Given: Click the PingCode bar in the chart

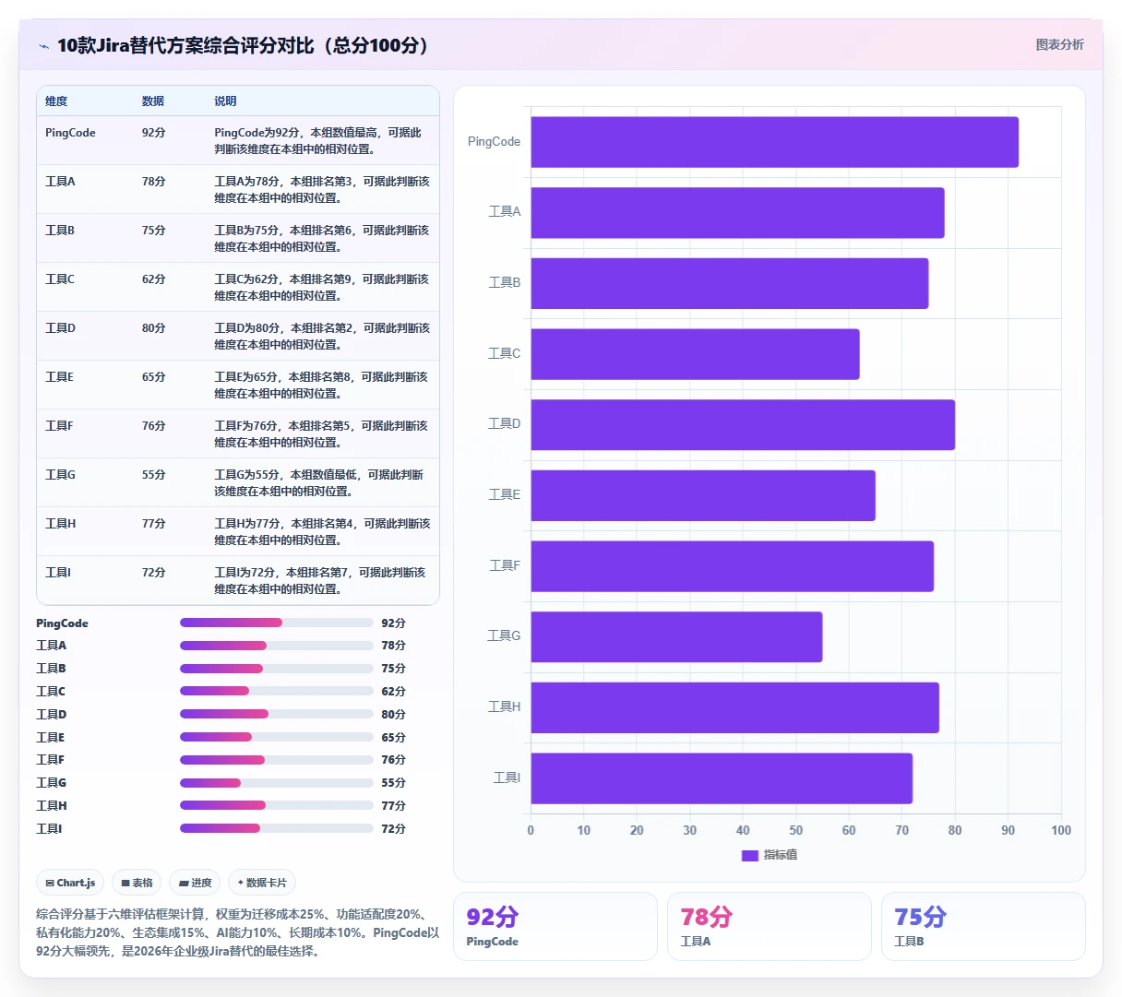Looking at the screenshot, I should click(774, 142).
